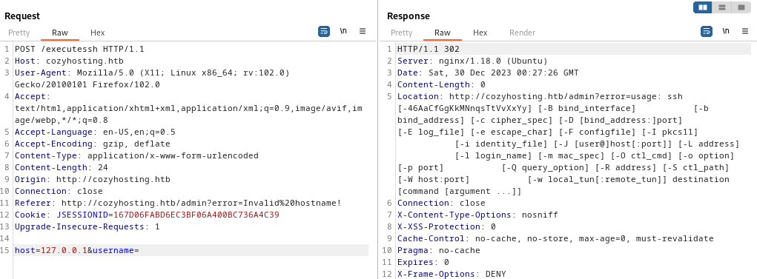Click the response Content-Length: 0 line
Image resolution: width=757 pixels, height=279 pixels.
pos(441,84)
